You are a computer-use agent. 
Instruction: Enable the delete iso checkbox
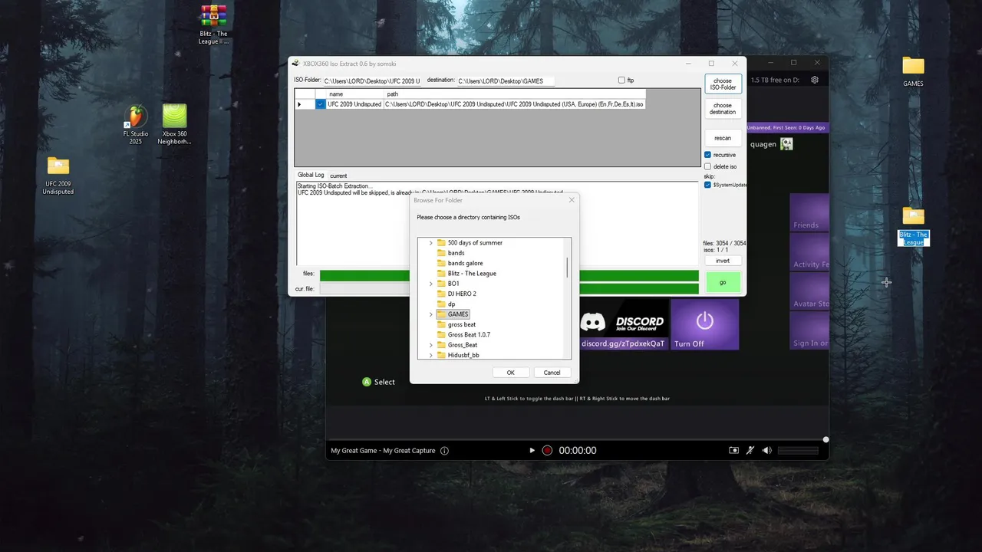707,166
